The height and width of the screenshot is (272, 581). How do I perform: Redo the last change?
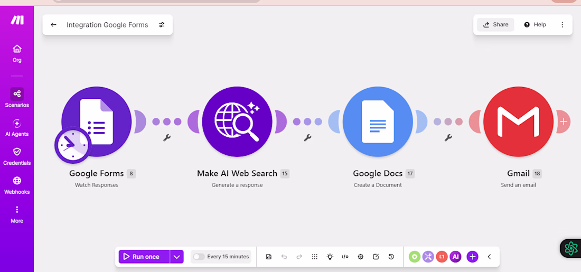(299, 257)
